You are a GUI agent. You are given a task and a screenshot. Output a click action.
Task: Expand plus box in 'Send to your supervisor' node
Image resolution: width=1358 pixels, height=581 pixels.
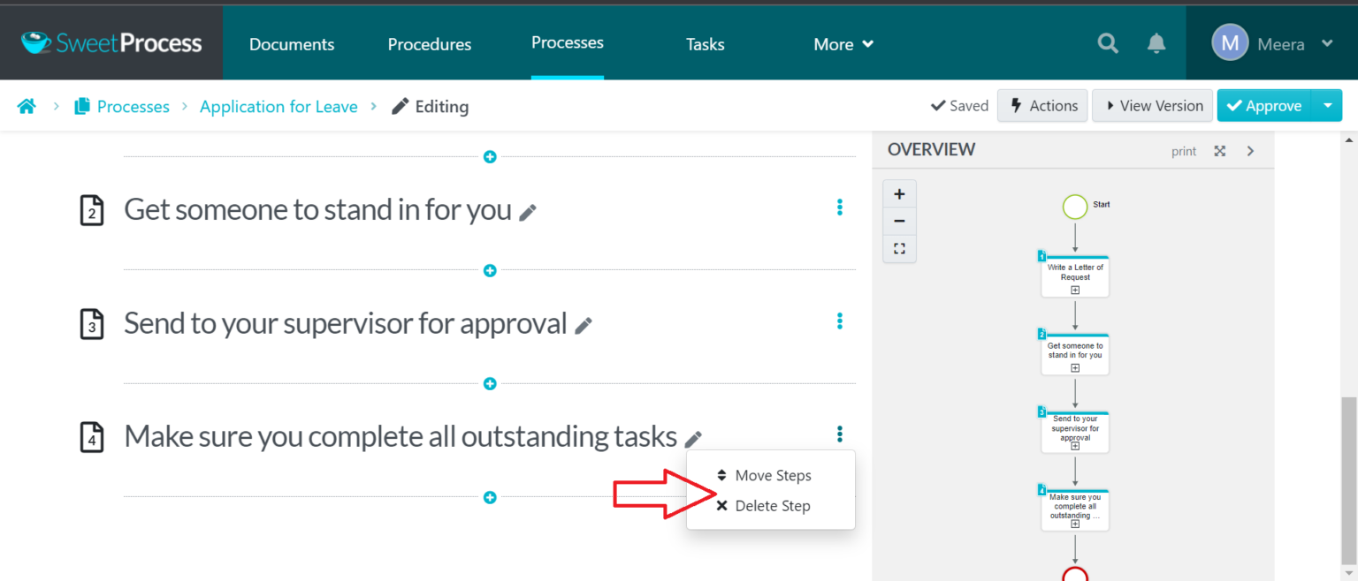tap(1075, 446)
